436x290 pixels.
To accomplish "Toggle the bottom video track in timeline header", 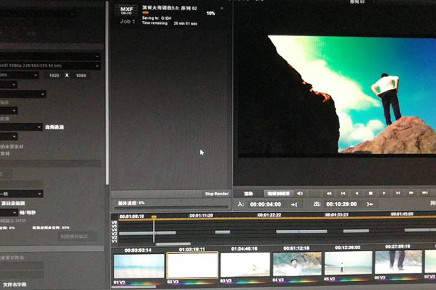I will tap(114, 241).
